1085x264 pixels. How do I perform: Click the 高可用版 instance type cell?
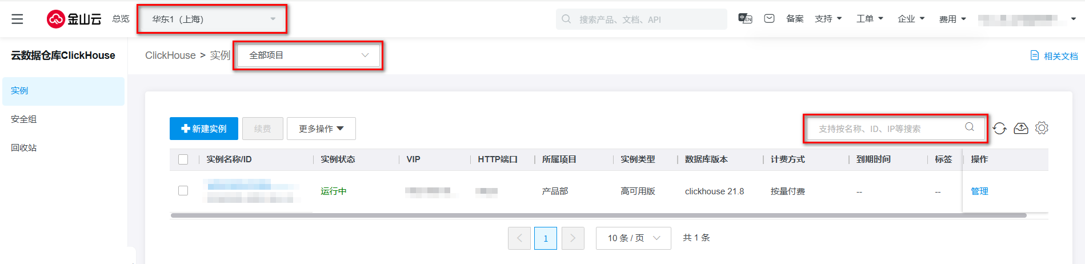[x=638, y=191]
